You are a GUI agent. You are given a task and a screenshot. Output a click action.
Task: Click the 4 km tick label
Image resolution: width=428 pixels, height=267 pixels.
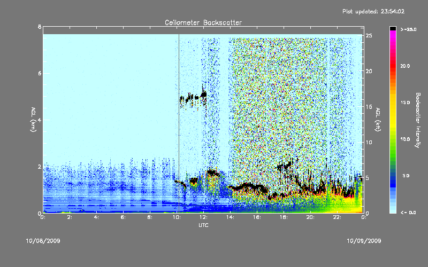coord(40,120)
